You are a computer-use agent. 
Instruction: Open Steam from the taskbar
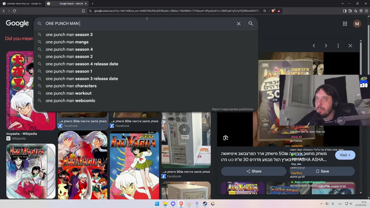click(205, 204)
